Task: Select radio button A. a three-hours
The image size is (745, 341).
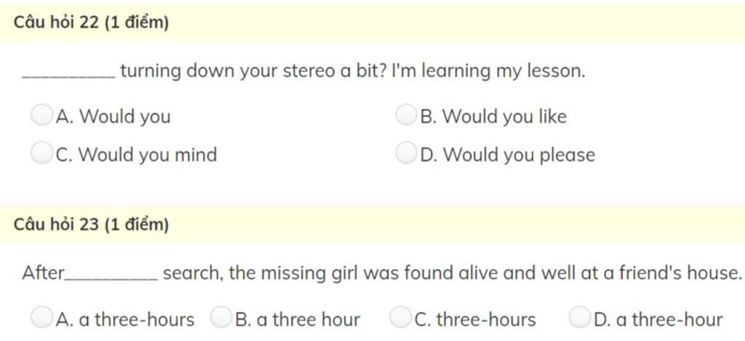Action: pos(41,318)
